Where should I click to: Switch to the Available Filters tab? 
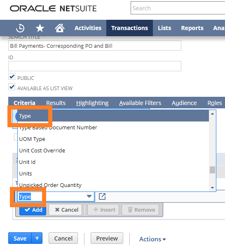[x=140, y=103]
